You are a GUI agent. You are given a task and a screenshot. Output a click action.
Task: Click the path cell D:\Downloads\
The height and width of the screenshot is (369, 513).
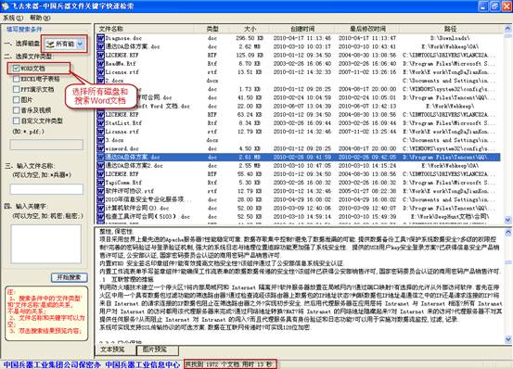tap(450, 38)
